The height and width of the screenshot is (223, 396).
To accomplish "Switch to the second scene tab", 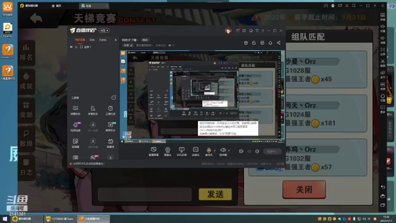I will click(x=92, y=40).
